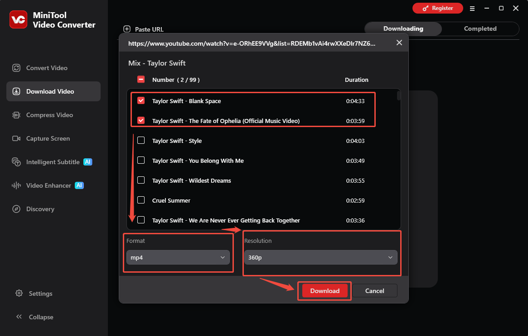Click the Number ( 2 / 99 ) label

[x=176, y=80]
